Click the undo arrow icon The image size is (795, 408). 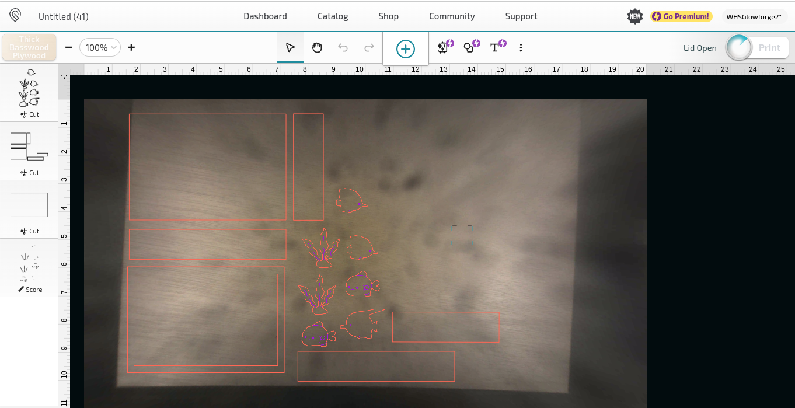[343, 47]
